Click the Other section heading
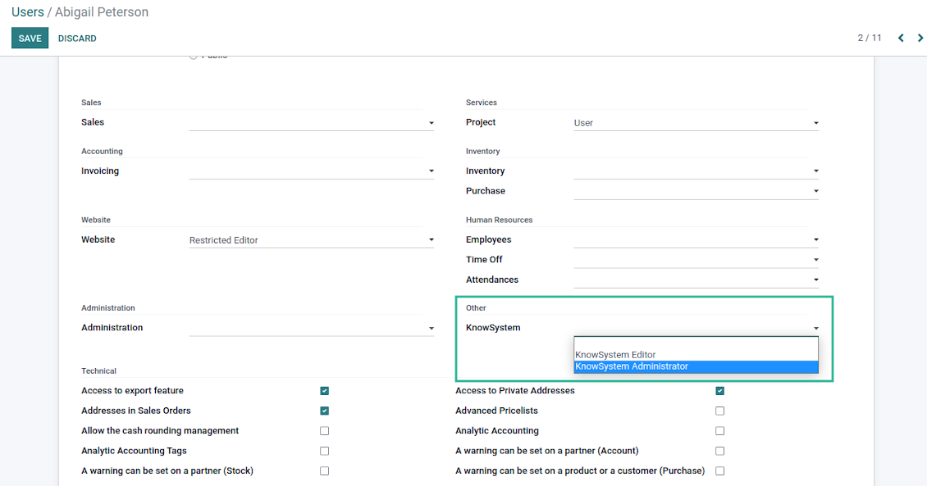Screen dimensions: 927x486 [476, 307]
